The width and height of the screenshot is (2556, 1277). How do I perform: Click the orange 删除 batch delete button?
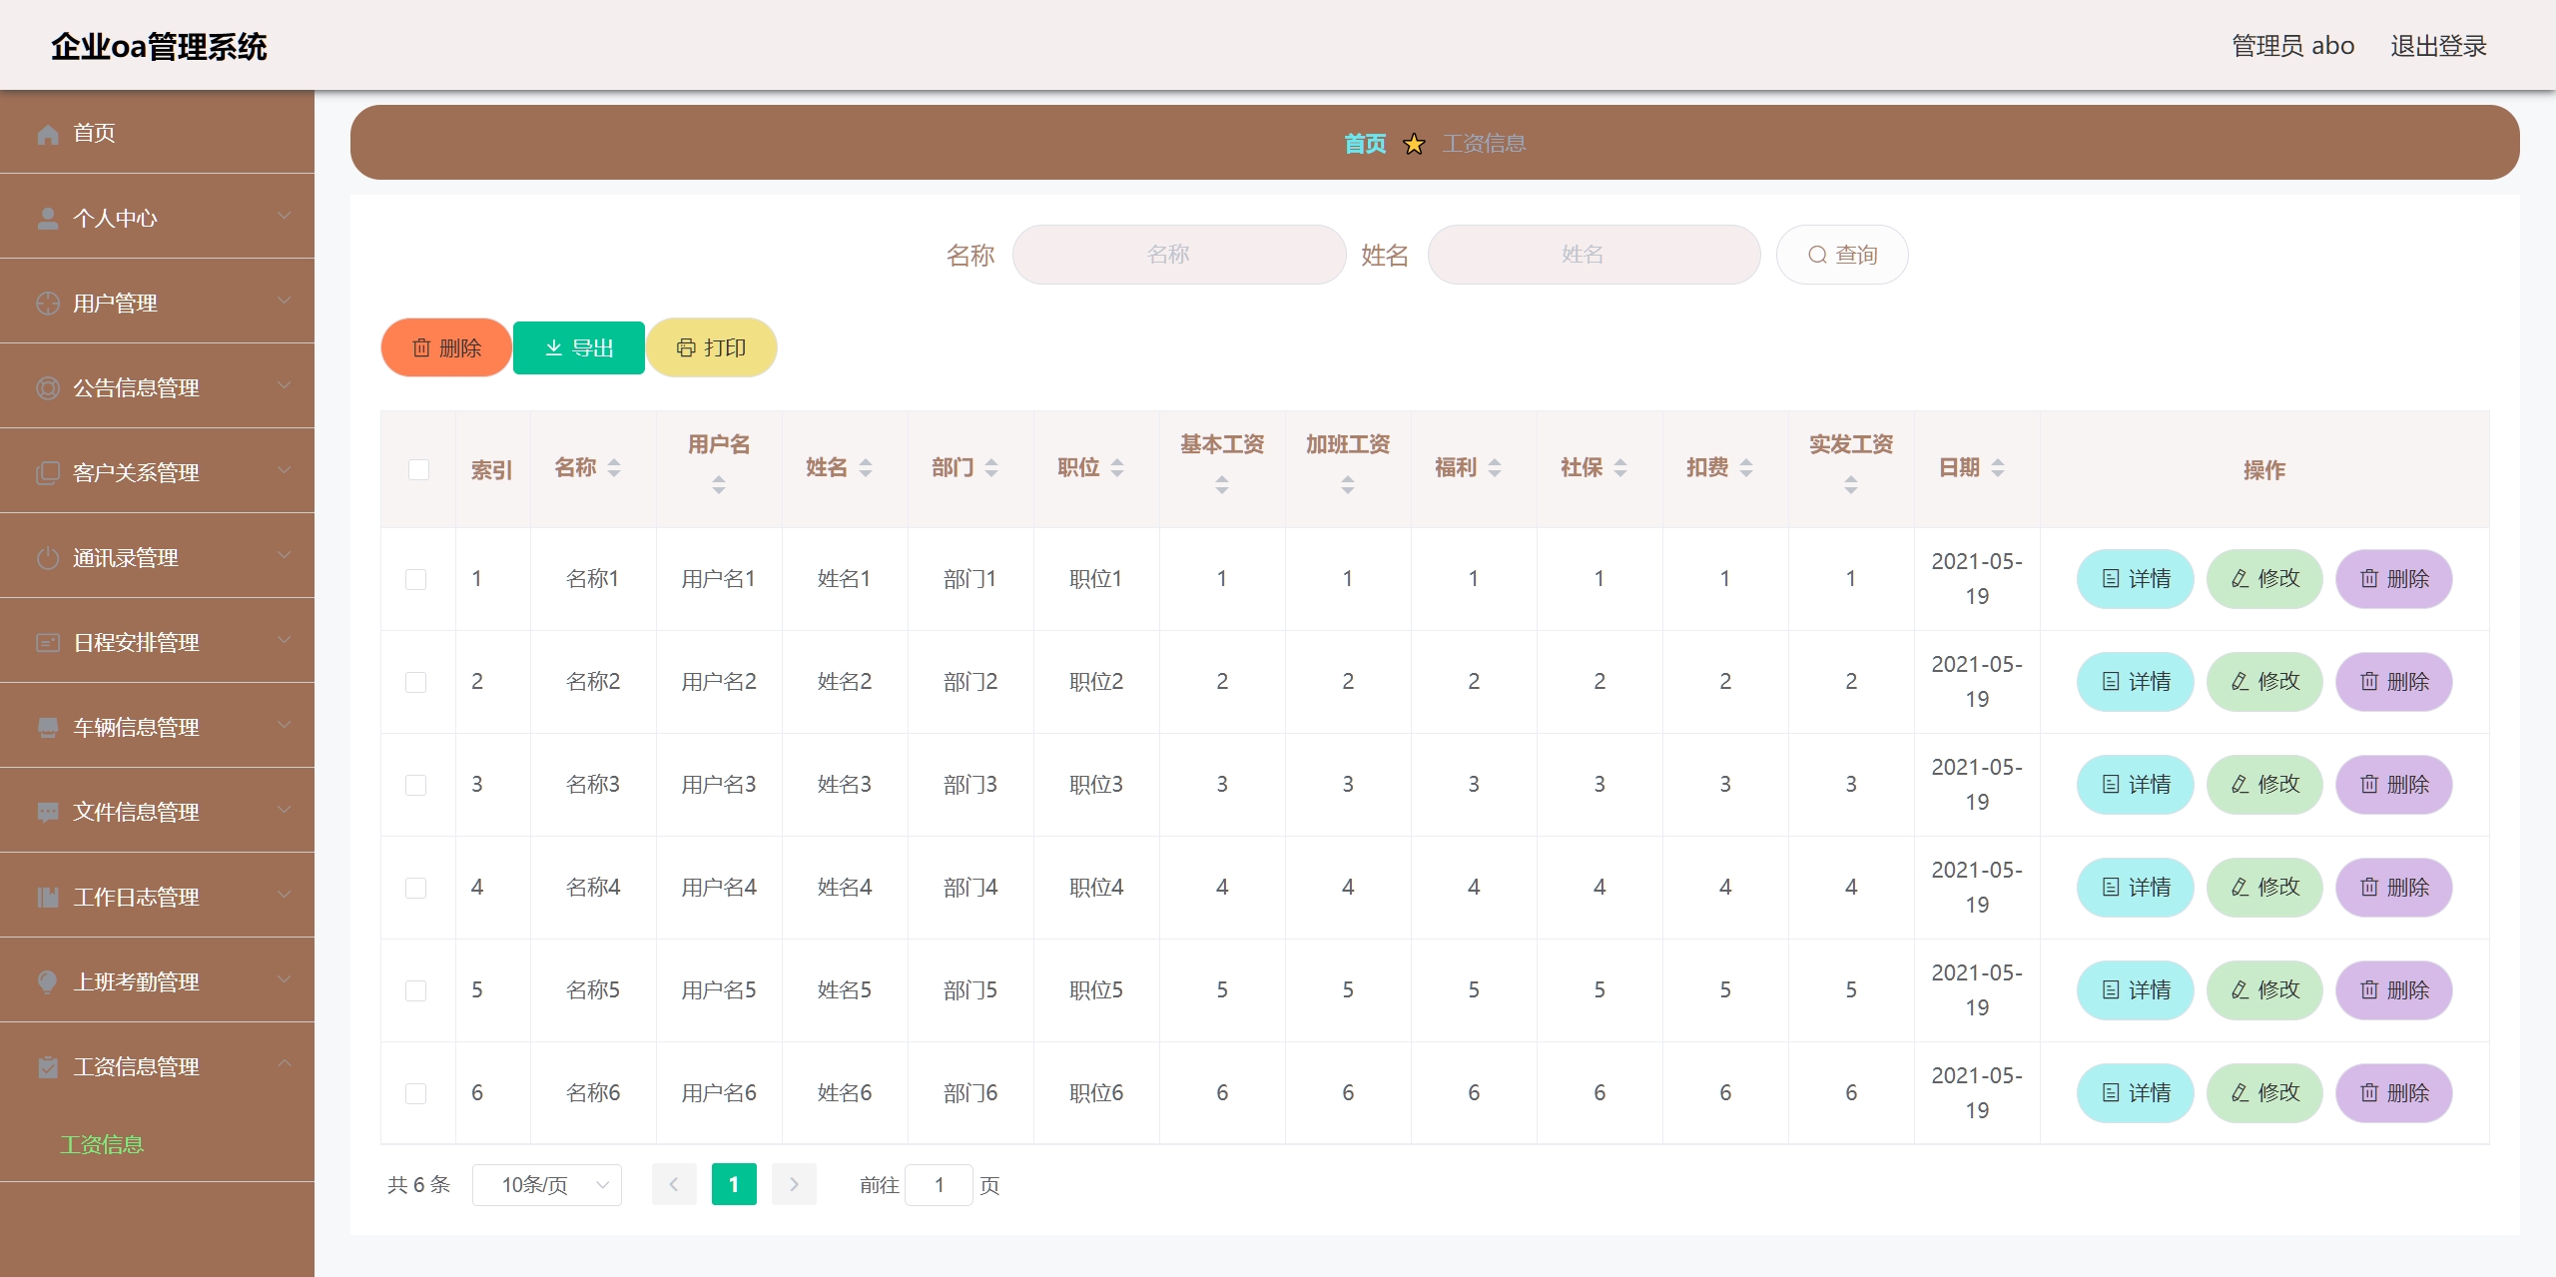pos(446,347)
